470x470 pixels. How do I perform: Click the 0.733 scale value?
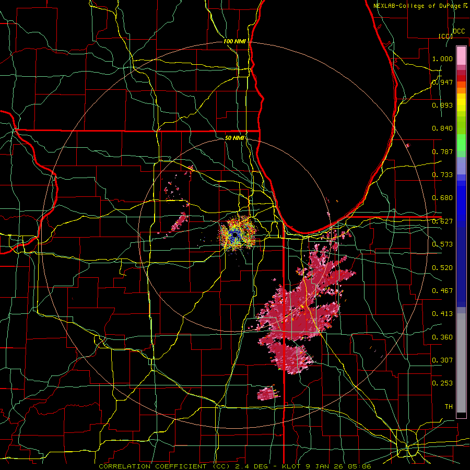pyautogui.click(x=442, y=175)
